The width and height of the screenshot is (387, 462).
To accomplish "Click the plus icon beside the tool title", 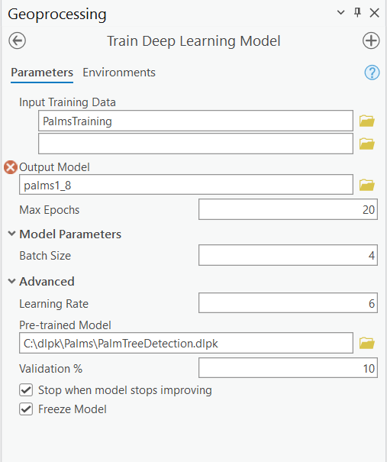I will (x=371, y=40).
